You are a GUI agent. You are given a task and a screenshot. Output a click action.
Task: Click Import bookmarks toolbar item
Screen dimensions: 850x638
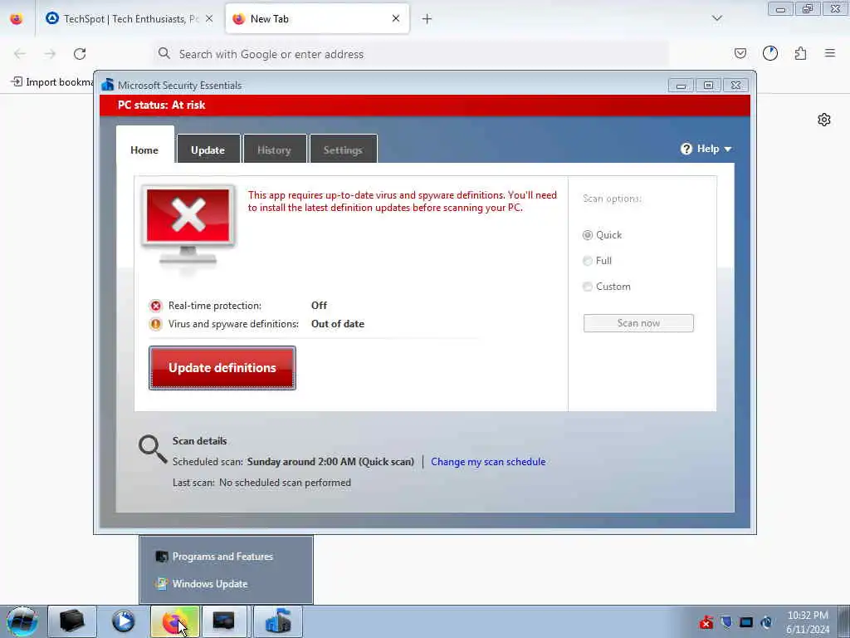[x=52, y=82]
